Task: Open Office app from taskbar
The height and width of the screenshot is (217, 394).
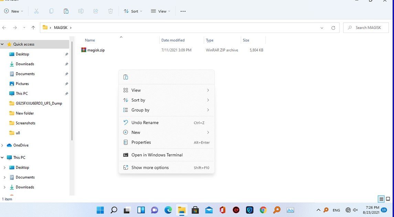Action: tap(222, 210)
